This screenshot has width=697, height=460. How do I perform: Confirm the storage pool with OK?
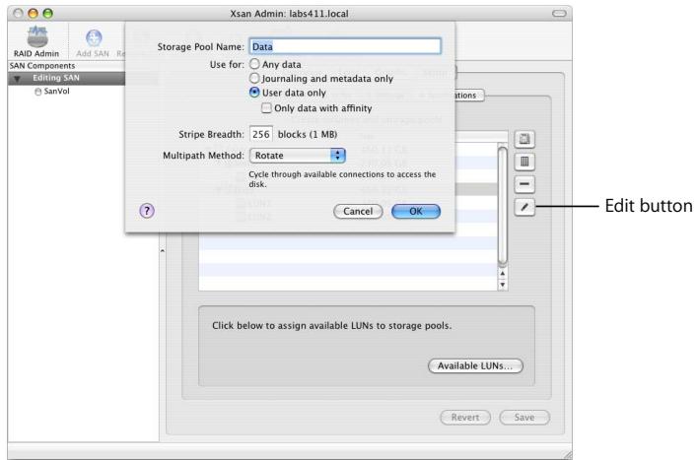(x=416, y=212)
